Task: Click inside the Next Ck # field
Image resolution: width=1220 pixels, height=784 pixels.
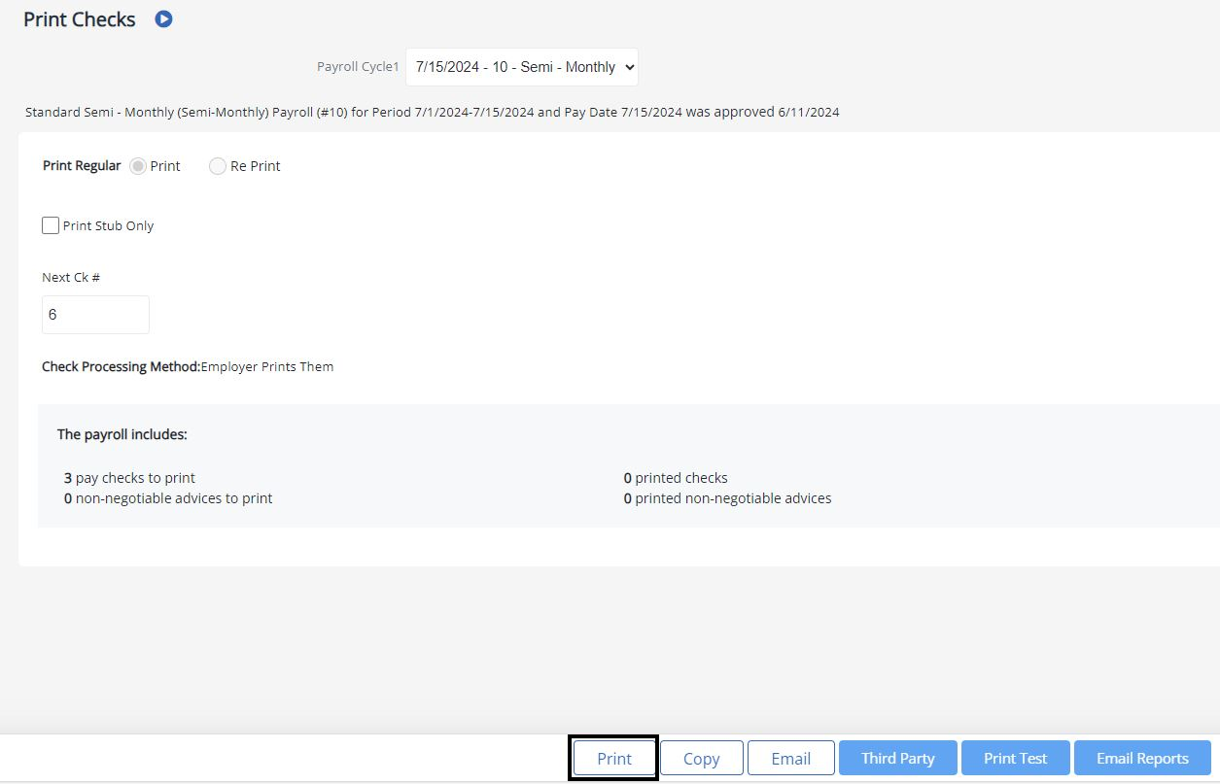Action: [94, 314]
